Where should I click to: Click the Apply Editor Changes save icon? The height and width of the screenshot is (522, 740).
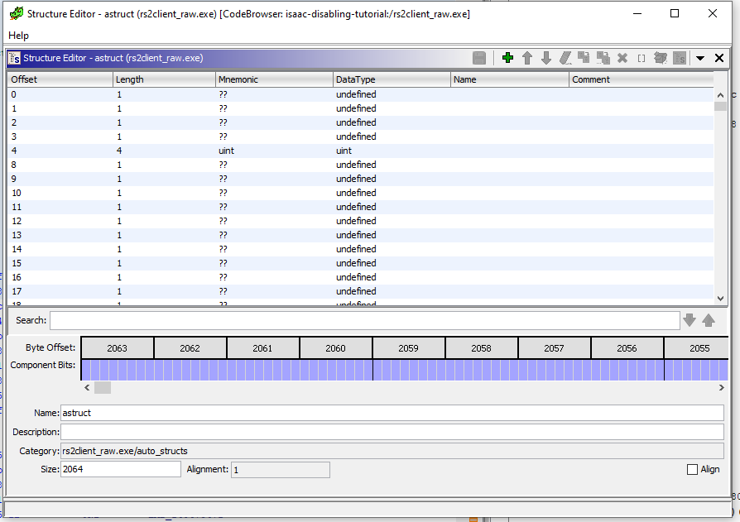coord(479,58)
